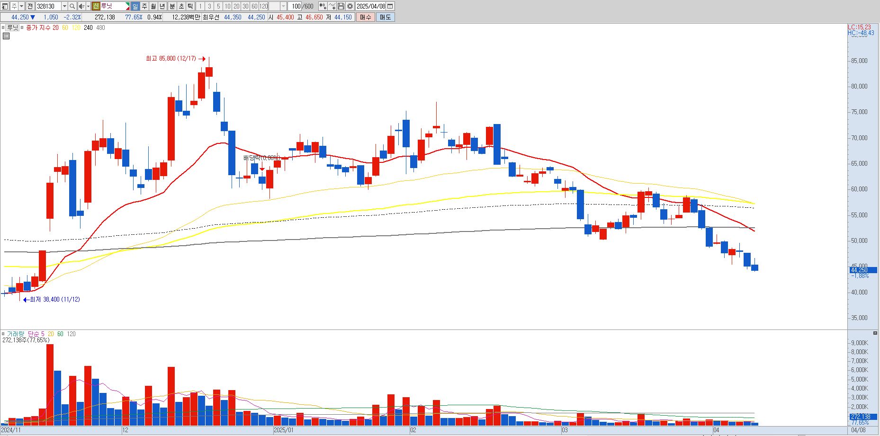Click the 신 badge next to 루닛
880x436 pixels.
(96, 6)
